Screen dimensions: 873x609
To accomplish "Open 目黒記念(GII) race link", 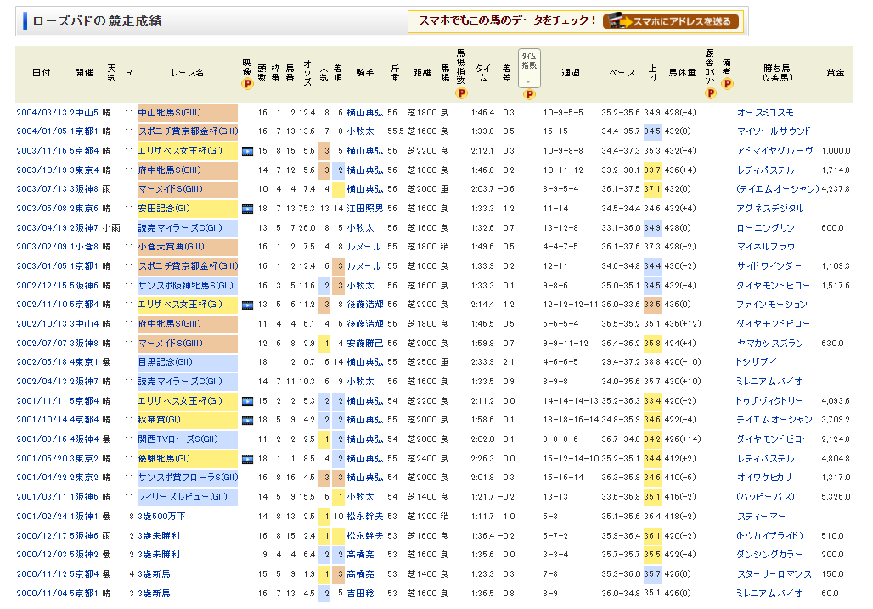I will [x=166, y=362].
